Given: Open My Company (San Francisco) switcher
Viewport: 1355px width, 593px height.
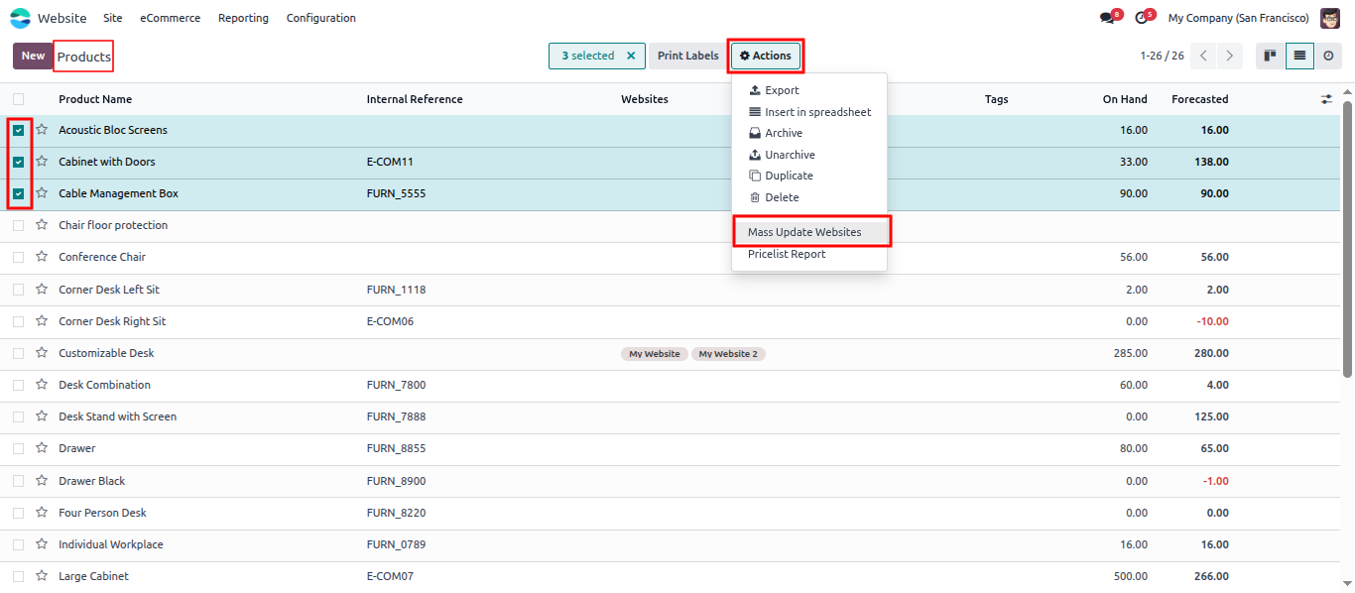Looking at the screenshot, I should [x=1238, y=18].
